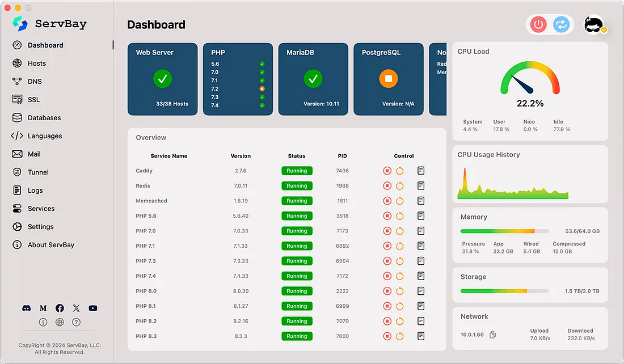Image resolution: width=624 pixels, height=364 pixels.
Task: Open the YouTube icon in sidebar
Action: pyautogui.click(x=92, y=308)
